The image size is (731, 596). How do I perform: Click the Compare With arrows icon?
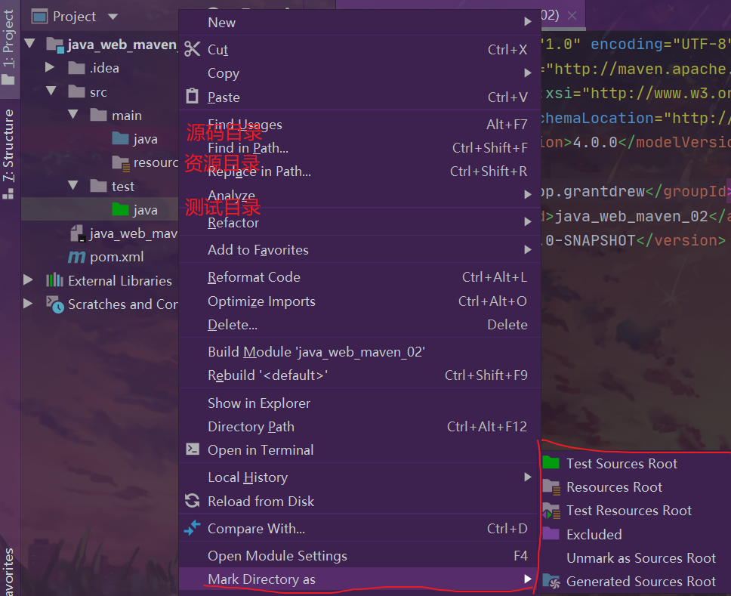tap(192, 528)
